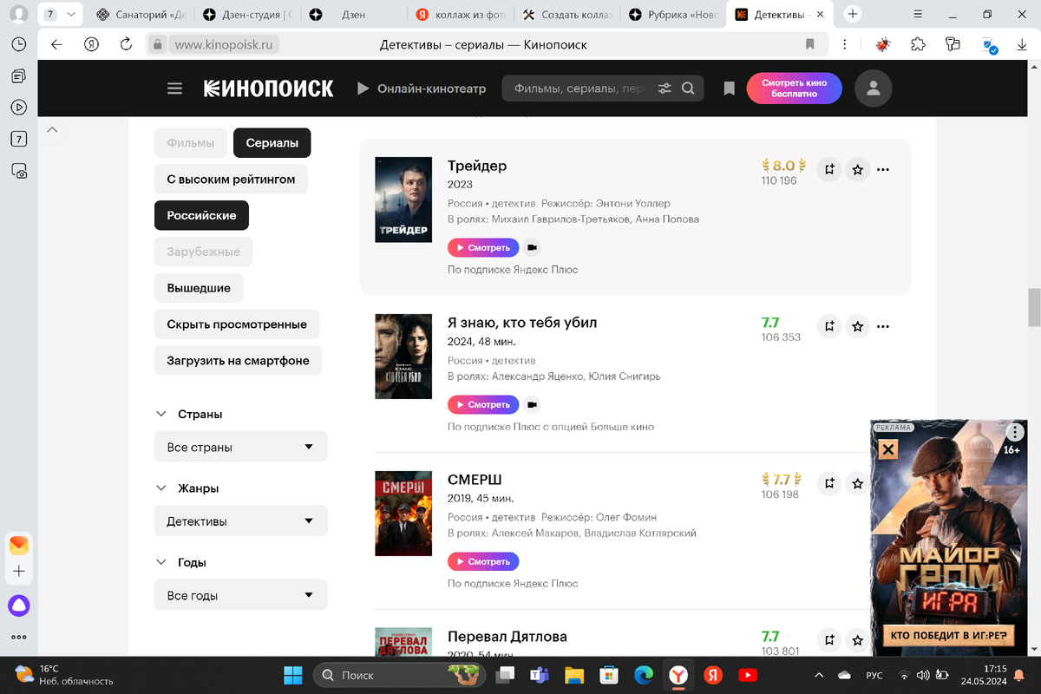Add Я знаю, кто тебя убил to folder
The width and height of the screenshot is (1041, 694).
829,326
